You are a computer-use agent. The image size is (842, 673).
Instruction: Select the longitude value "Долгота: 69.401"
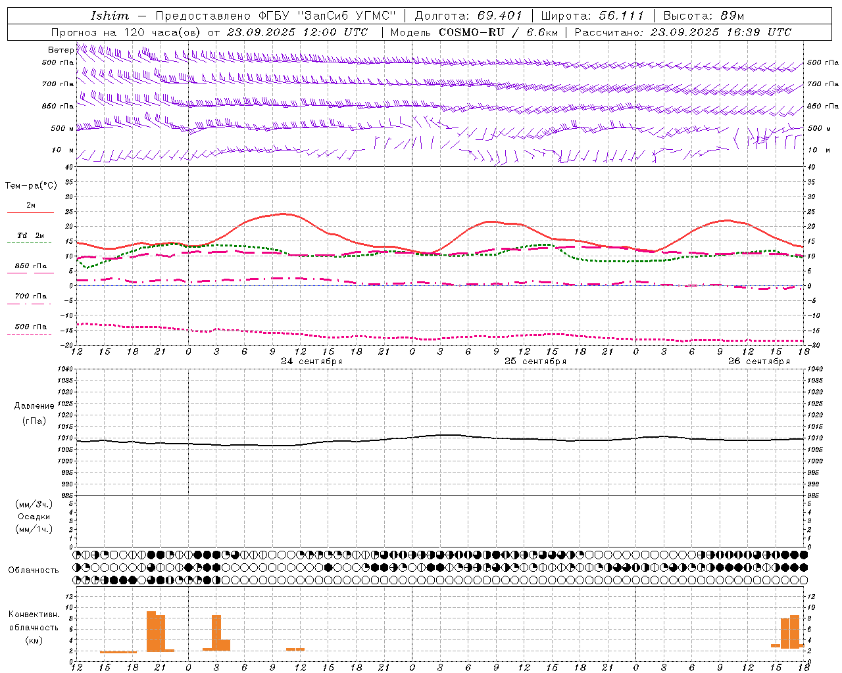click(x=468, y=16)
